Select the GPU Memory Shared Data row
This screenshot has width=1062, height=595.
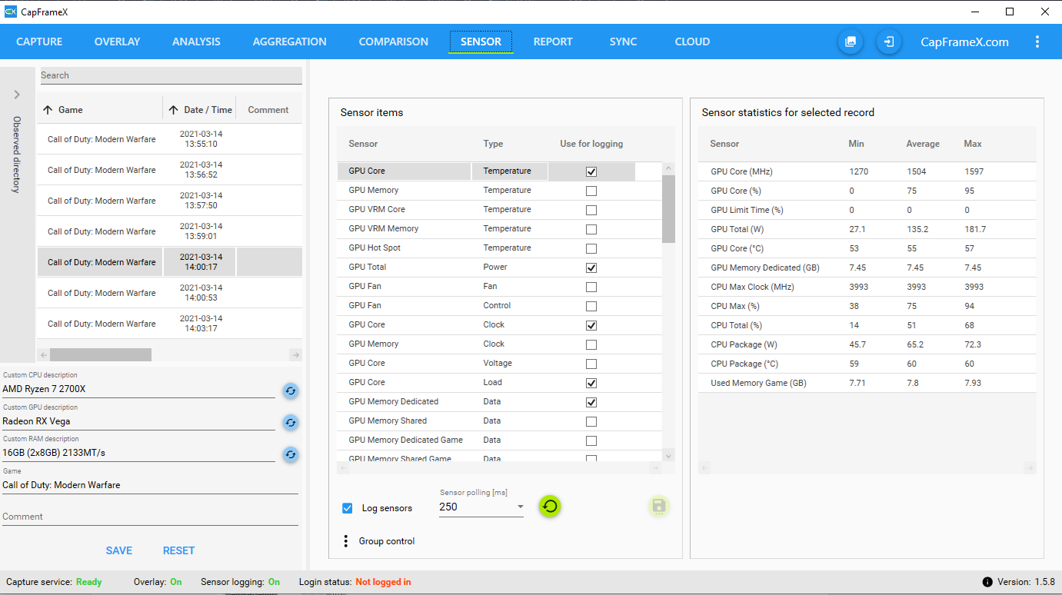tap(499, 421)
